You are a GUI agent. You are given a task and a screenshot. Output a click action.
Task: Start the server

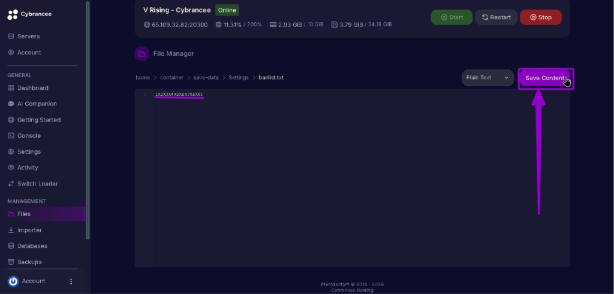pos(452,17)
